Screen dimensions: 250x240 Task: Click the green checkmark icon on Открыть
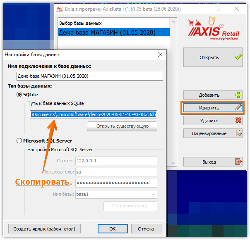[238, 57]
